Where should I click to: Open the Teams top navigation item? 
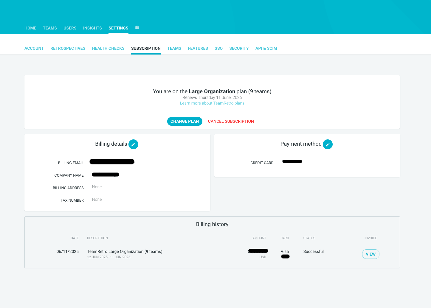tap(50, 28)
